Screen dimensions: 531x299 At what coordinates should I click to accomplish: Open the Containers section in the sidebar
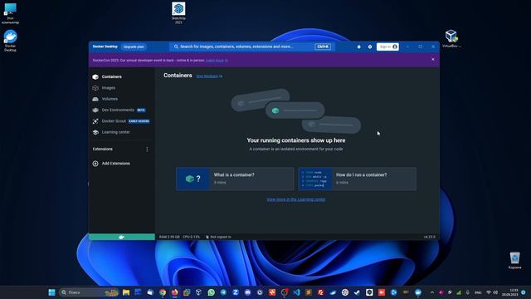click(112, 77)
